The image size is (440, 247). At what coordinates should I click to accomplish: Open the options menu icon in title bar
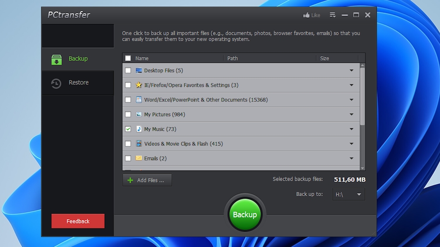[332, 15]
